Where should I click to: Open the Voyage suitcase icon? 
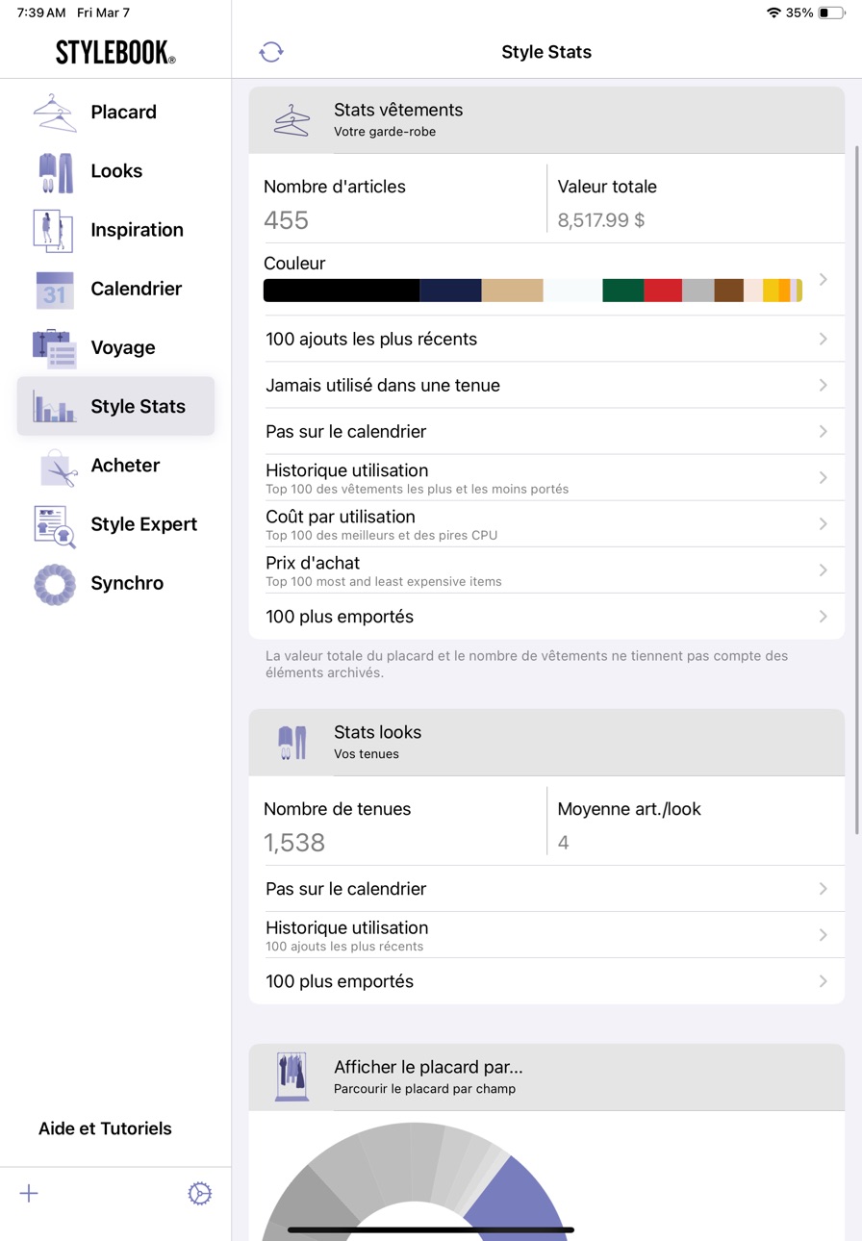tap(55, 348)
